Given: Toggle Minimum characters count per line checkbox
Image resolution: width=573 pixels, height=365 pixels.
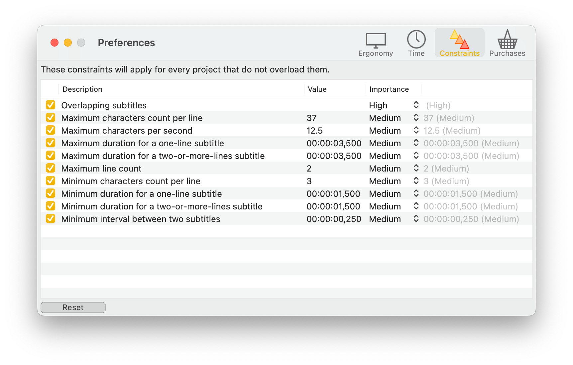Looking at the screenshot, I should (x=51, y=181).
